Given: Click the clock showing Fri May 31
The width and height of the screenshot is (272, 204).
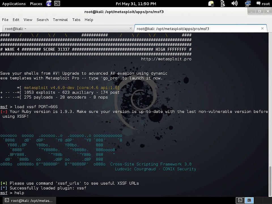Looking at the screenshot, I should click(x=136, y=4).
